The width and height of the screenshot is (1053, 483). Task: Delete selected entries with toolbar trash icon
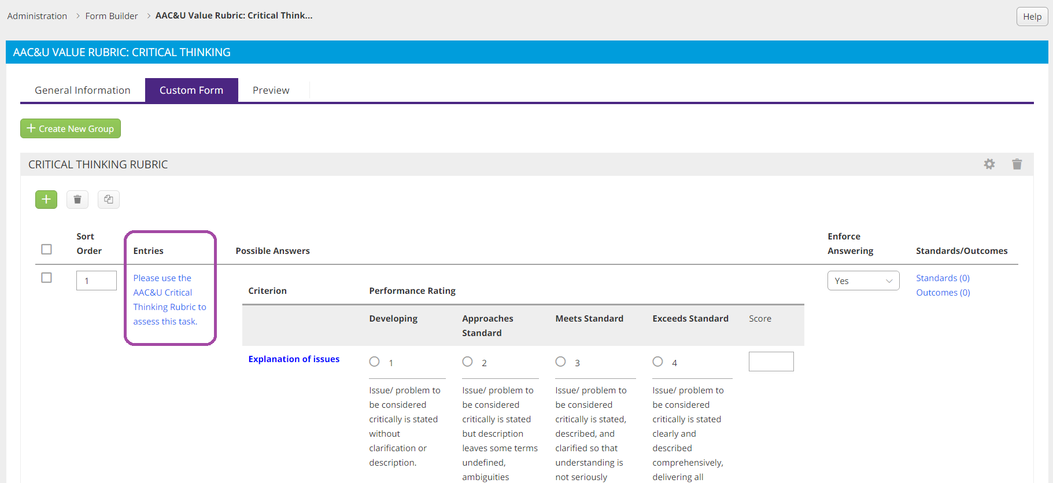click(x=77, y=200)
